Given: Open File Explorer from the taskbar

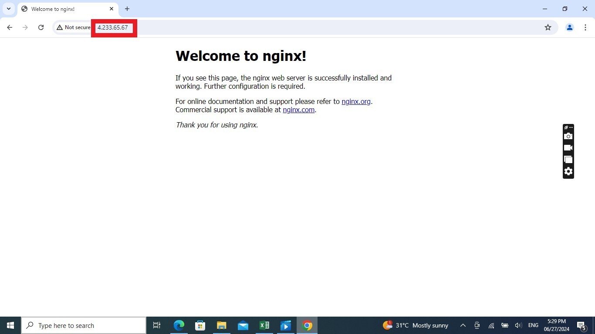Looking at the screenshot, I should pos(221,325).
